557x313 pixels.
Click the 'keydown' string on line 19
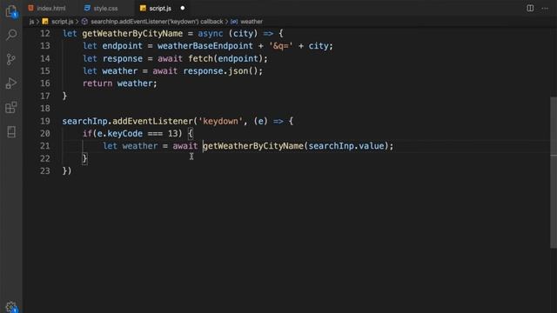pyautogui.click(x=220, y=122)
